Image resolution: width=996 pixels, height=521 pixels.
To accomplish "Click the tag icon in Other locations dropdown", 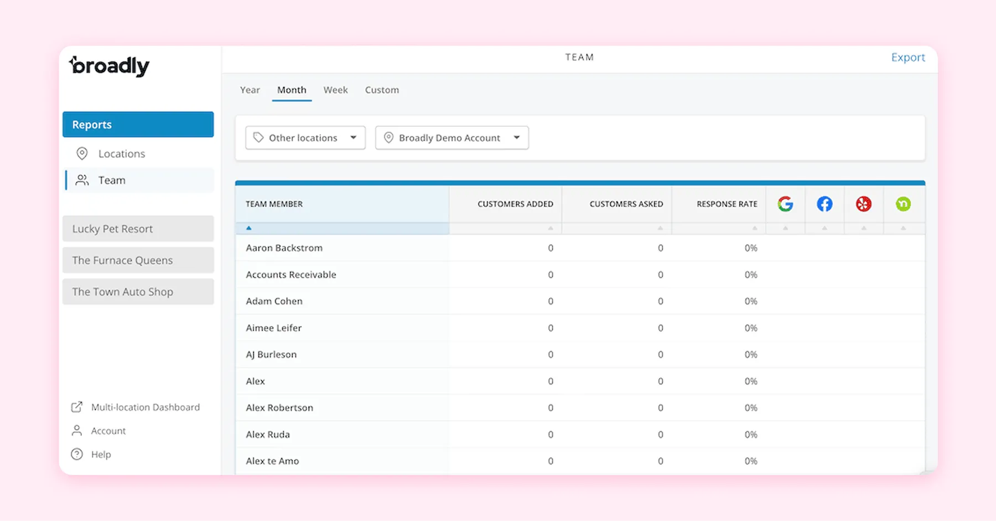I will click(x=258, y=138).
